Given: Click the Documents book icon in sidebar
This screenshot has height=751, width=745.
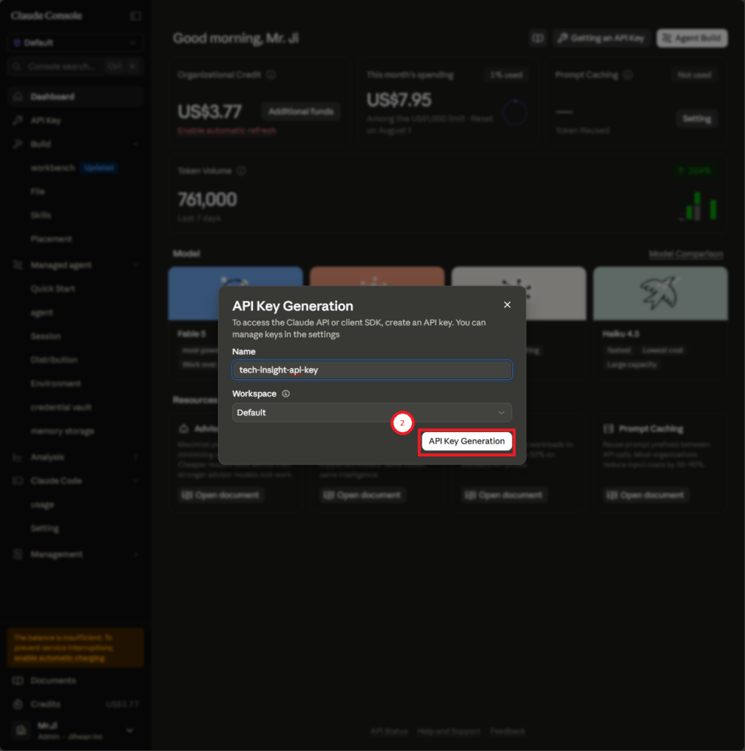Looking at the screenshot, I should pyautogui.click(x=18, y=681).
